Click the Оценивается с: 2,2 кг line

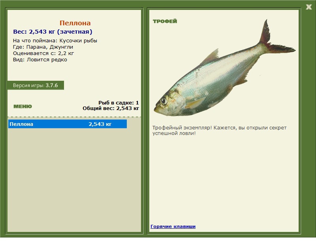click(43, 53)
